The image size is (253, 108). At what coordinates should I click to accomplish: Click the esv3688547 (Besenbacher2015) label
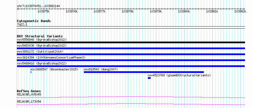pyautogui.click(x=54, y=69)
